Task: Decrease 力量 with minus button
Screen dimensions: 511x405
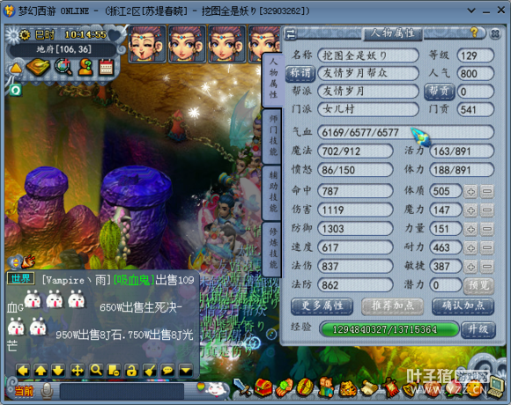Action: pos(487,229)
